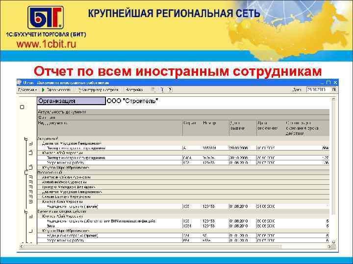The width and height of the screenshot is (353, 264).
Task: Click the vertical scrollbar up arrow
Action: (334, 99)
